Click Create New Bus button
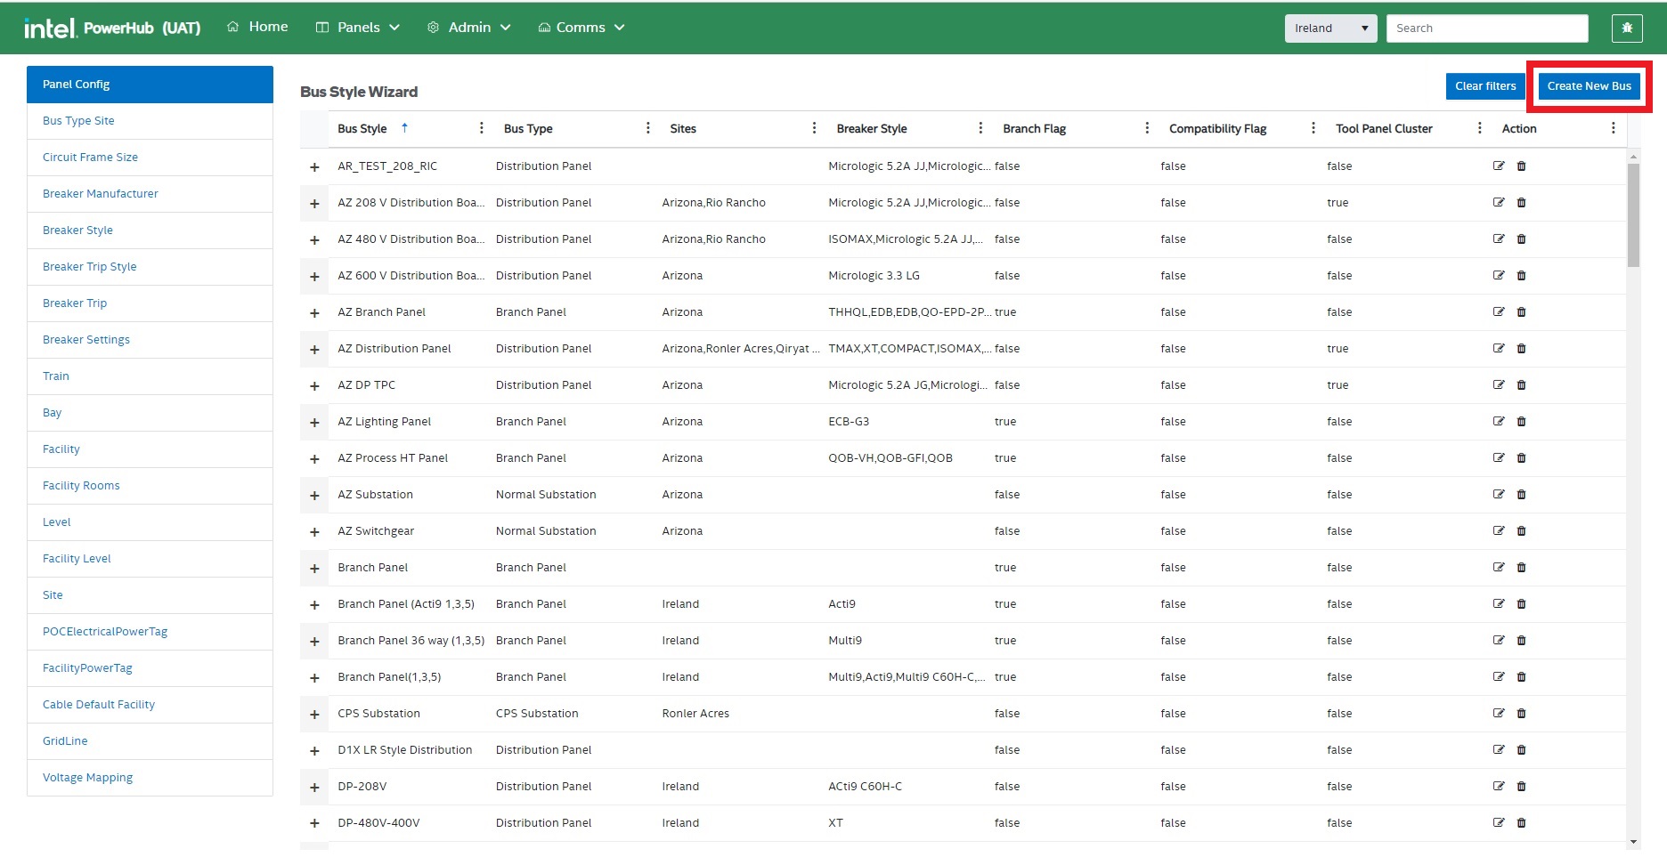This screenshot has height=857, width=1667. (x=1589, y=86)
